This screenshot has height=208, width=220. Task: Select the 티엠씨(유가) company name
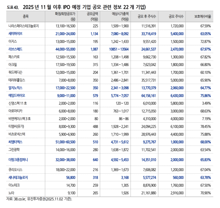pyautogui.click(x=16, y=127)
